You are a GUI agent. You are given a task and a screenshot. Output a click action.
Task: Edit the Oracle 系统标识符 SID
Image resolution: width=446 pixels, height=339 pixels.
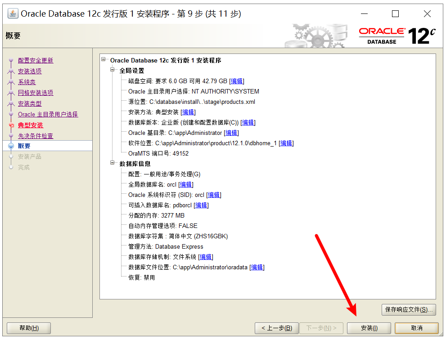point(214,195)
